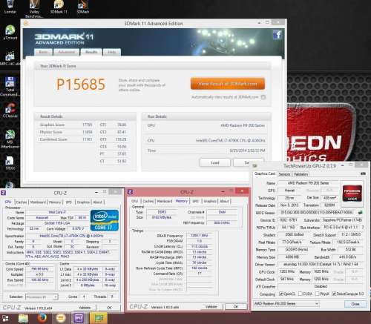Open the About tab in left CPU-Z window
Image resolution: width=371 pixels, height=324 pixels.
coord(97,202)
